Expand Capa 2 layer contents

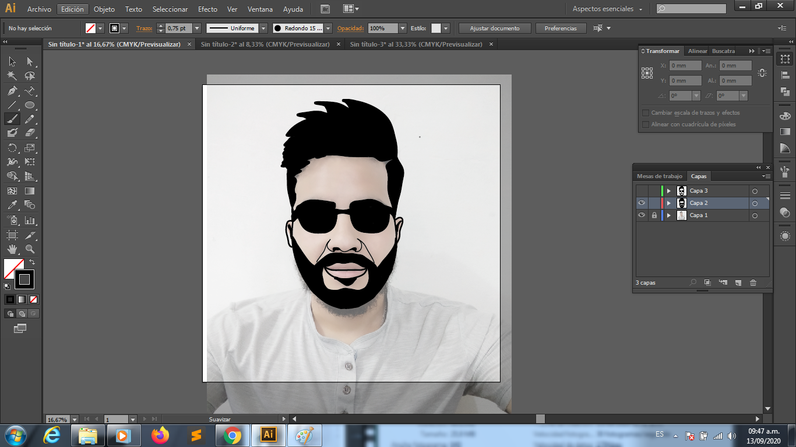pyautogui.click(x=669, y=203)
